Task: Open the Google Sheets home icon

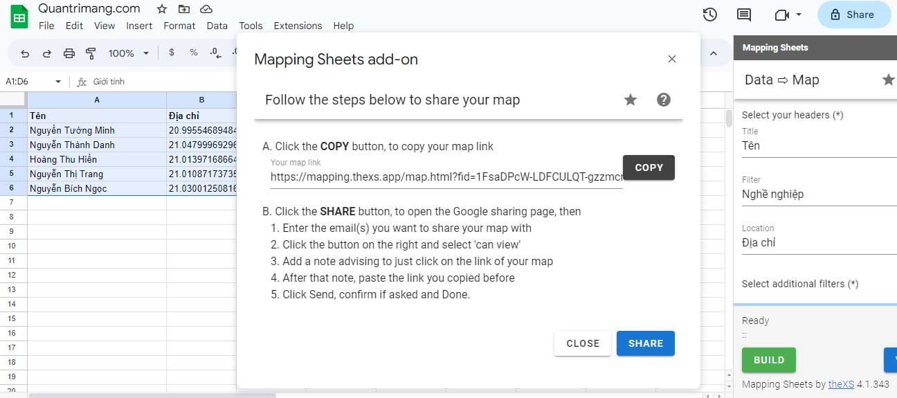Action: [x=19, y=17]
